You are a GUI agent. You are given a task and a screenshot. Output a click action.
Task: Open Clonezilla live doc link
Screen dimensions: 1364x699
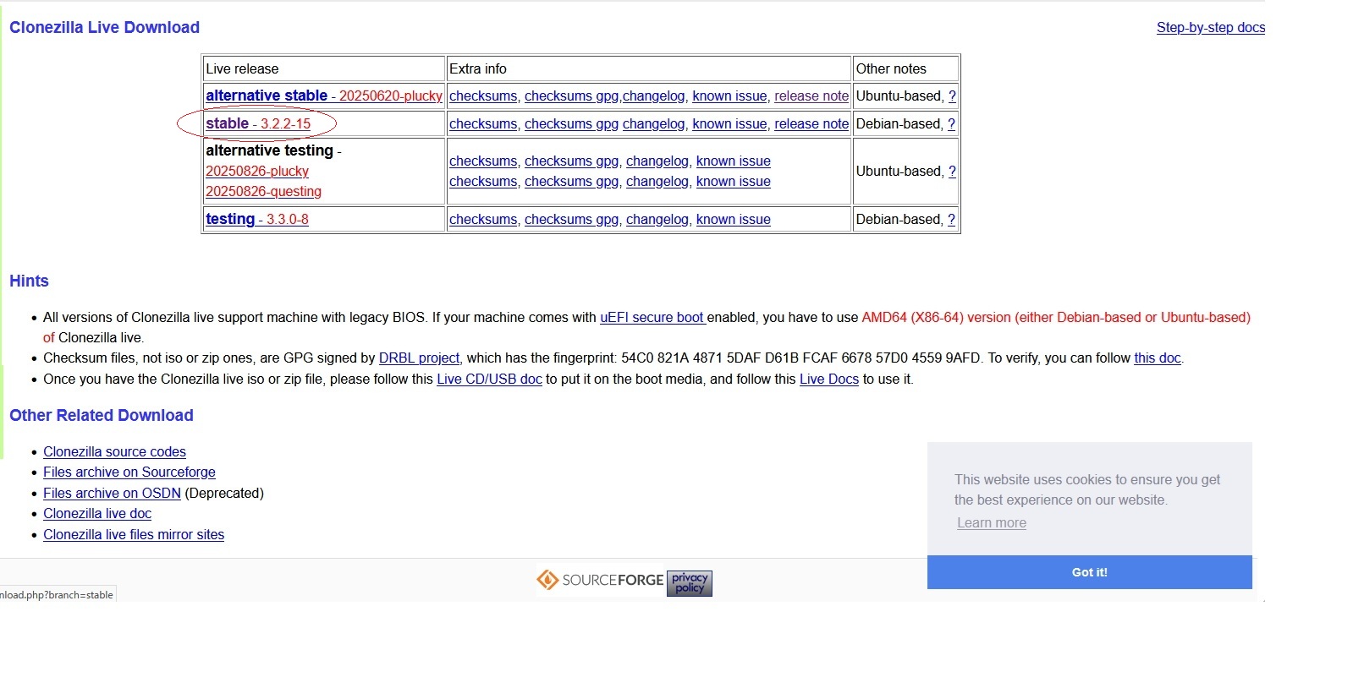coord(97,514)
